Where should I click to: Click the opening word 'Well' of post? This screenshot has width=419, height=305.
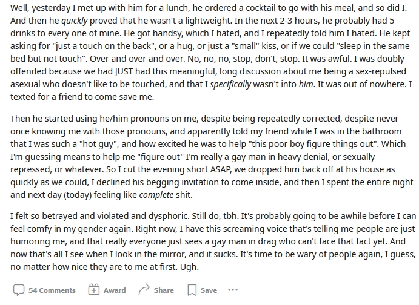pyautogui.click(x=19, y=8)
